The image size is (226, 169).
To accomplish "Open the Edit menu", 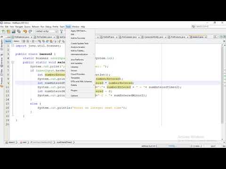I will [x=7, y=27].
